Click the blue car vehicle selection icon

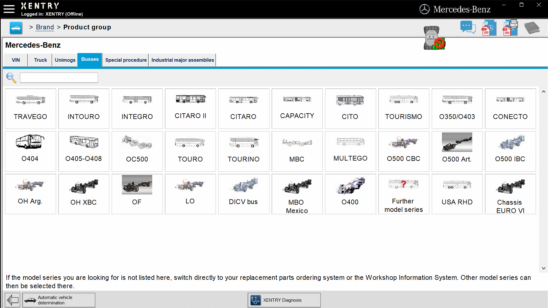click(16, 28)
